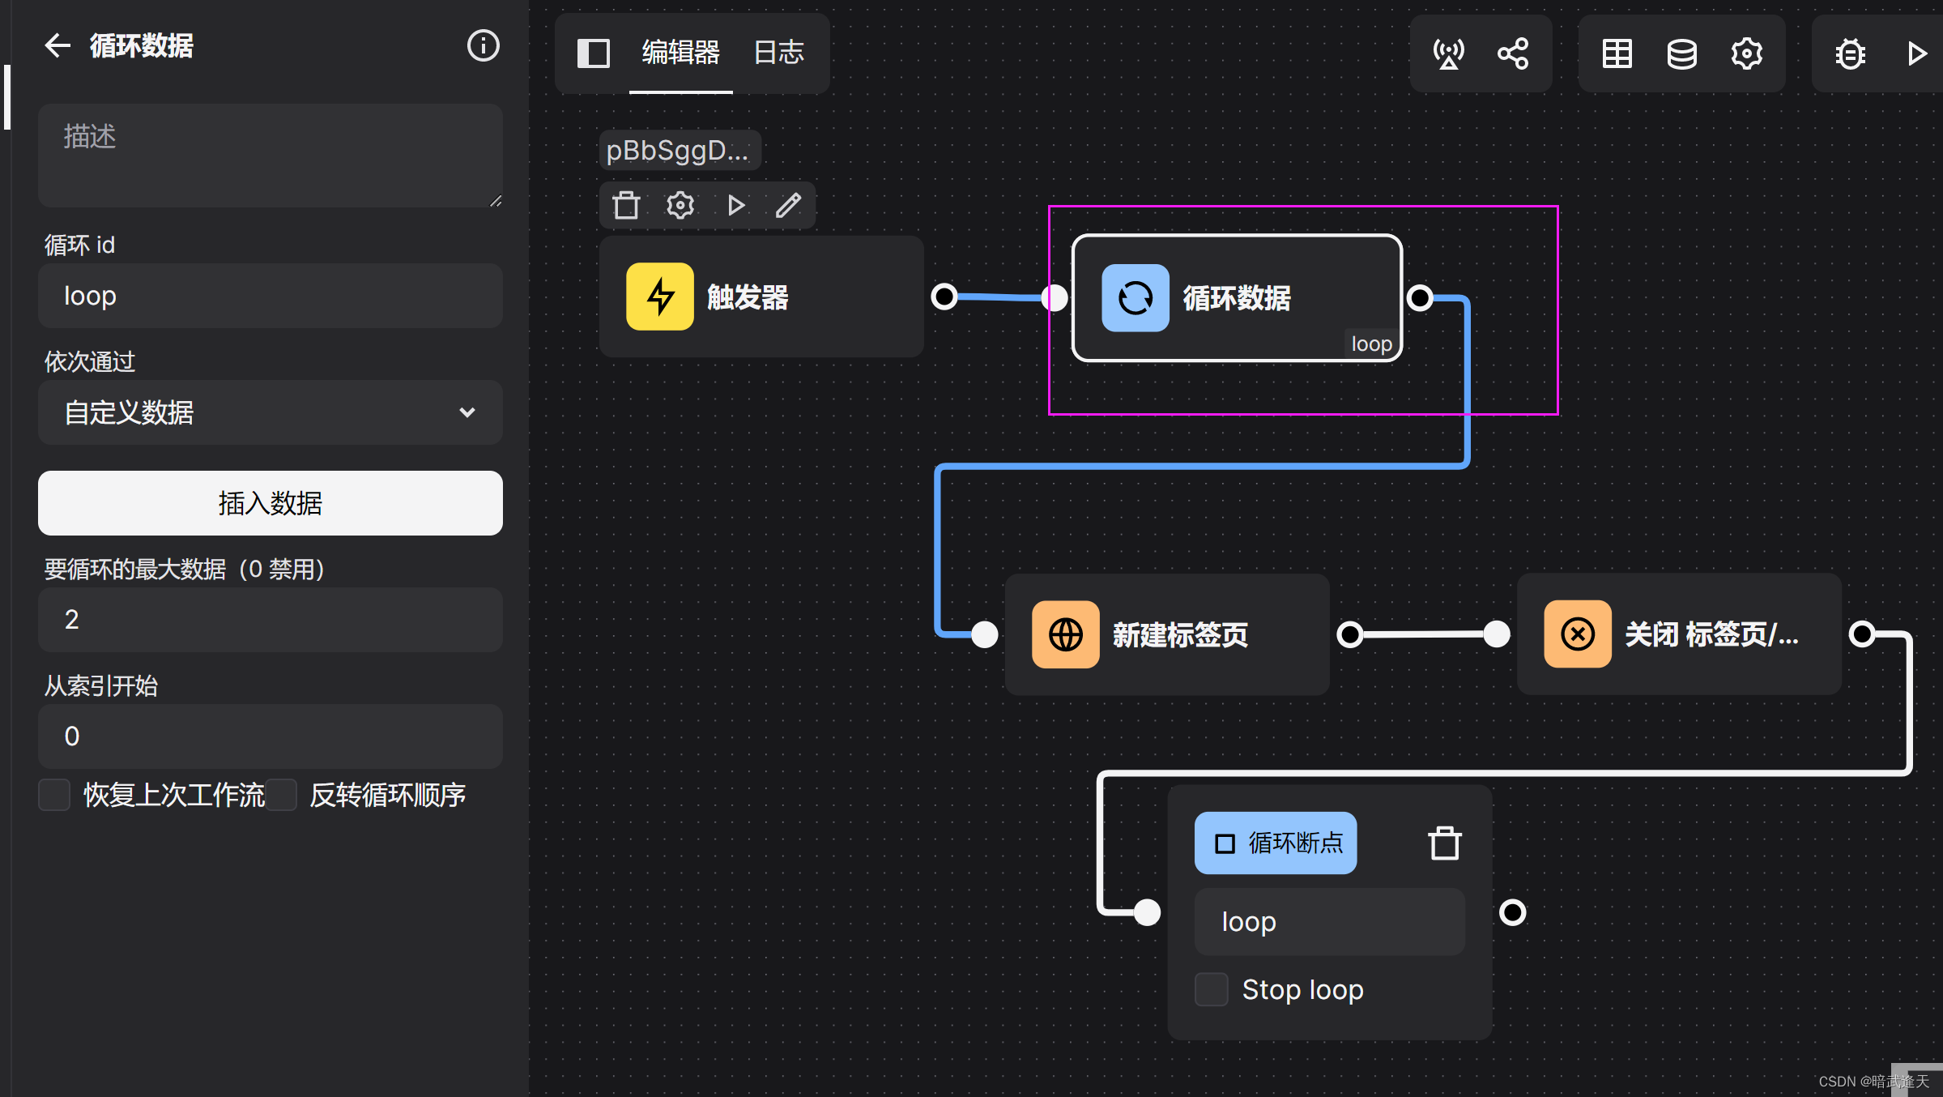
Task: Enable 恢复上次工作流 checkbox
Action: click(x=54, y=795)
